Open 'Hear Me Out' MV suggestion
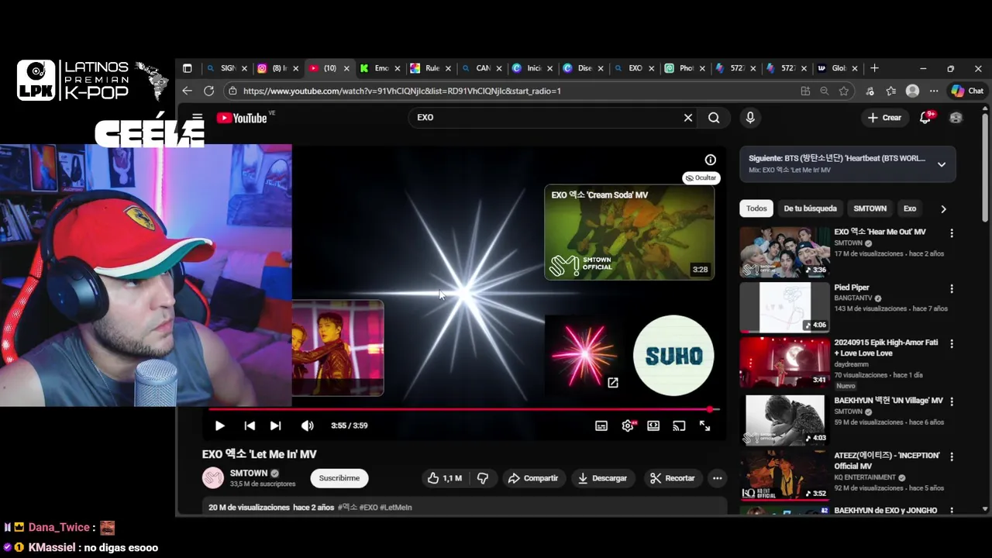Image resolution: width=992 pixels, height=558 pixels. click(x=880, y=232)
